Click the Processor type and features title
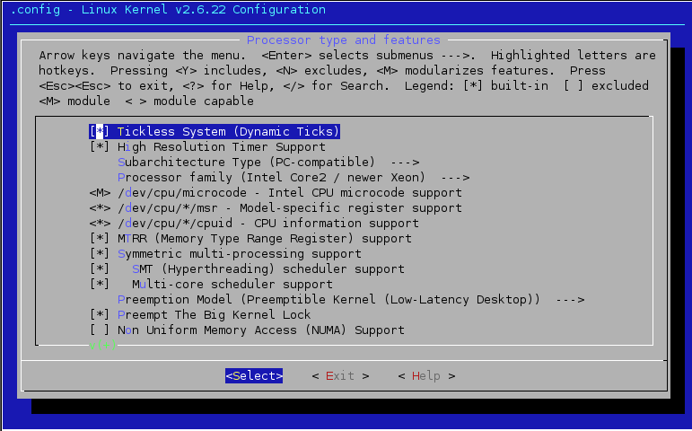This screenshot has height=431, width=692. tap(344, 40)
